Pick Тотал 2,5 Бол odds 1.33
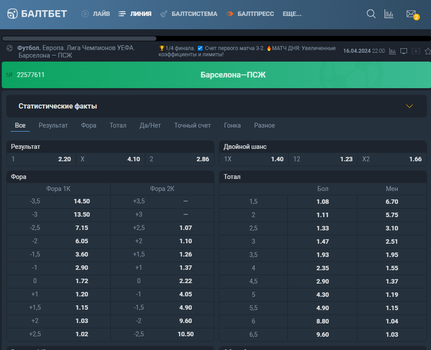 tap(322, 228)
